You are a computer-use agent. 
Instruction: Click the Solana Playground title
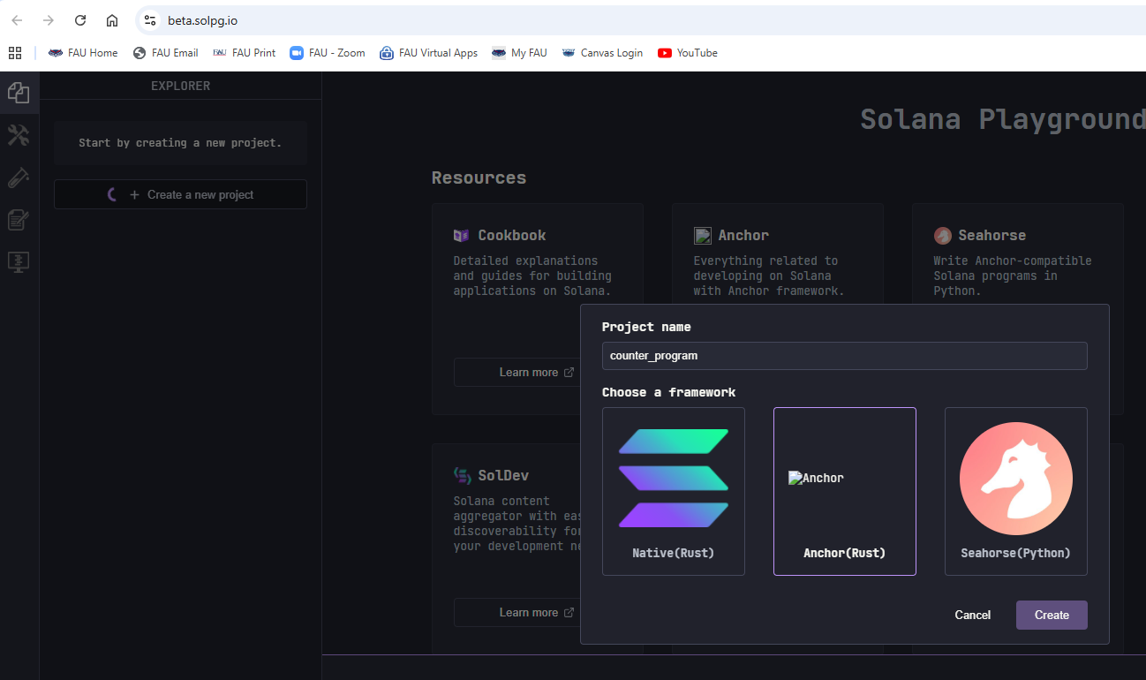pos(1003,118)
